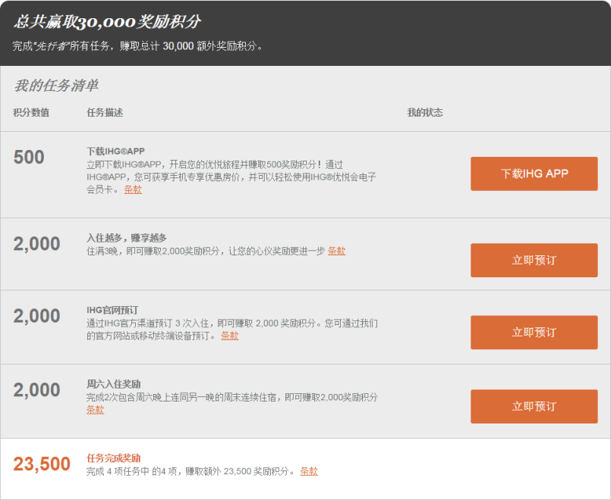The height and width of the screenshot is (500, 611).
Task: Open 条款 link in 下载IHG®APP description
Action: 133,189
